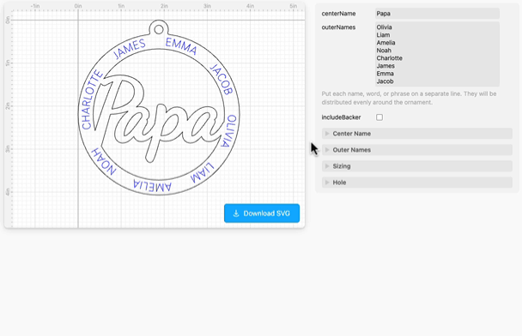
Task: Enable the includeBacker checkbox
Action: 379,117
